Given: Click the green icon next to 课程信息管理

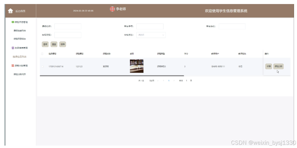Looking at the screenshot, I should click(x=13, y=22).
